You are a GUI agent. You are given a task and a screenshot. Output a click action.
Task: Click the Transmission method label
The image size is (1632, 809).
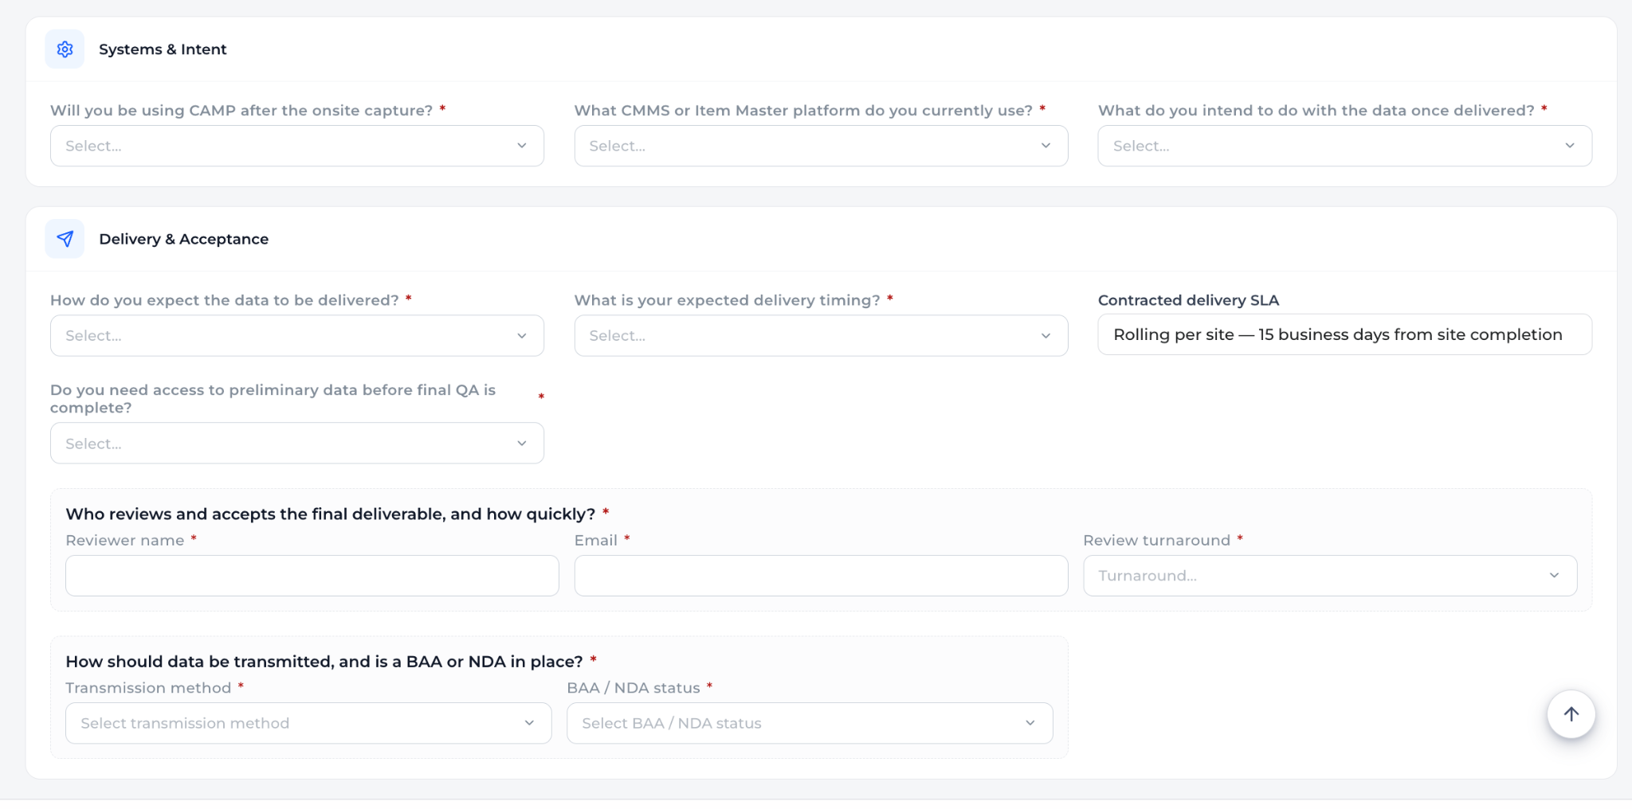click(x=148, y=688)
